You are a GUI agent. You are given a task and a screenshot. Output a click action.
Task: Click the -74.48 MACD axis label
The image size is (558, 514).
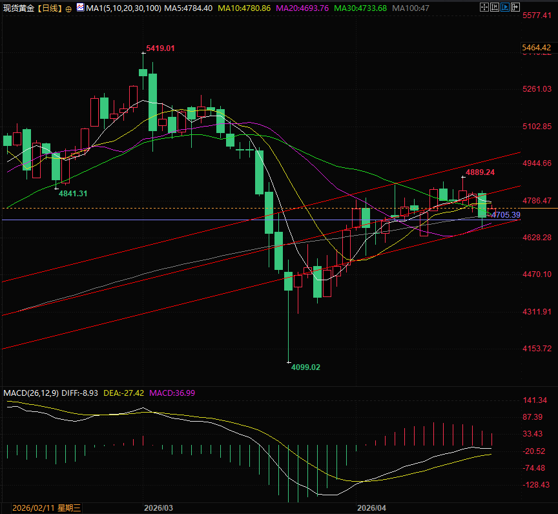click(x=534, y=468)
